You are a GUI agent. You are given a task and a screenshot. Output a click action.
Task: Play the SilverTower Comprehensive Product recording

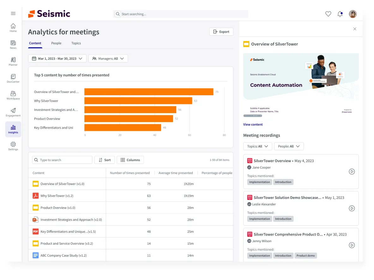click(x=352, y=245)
